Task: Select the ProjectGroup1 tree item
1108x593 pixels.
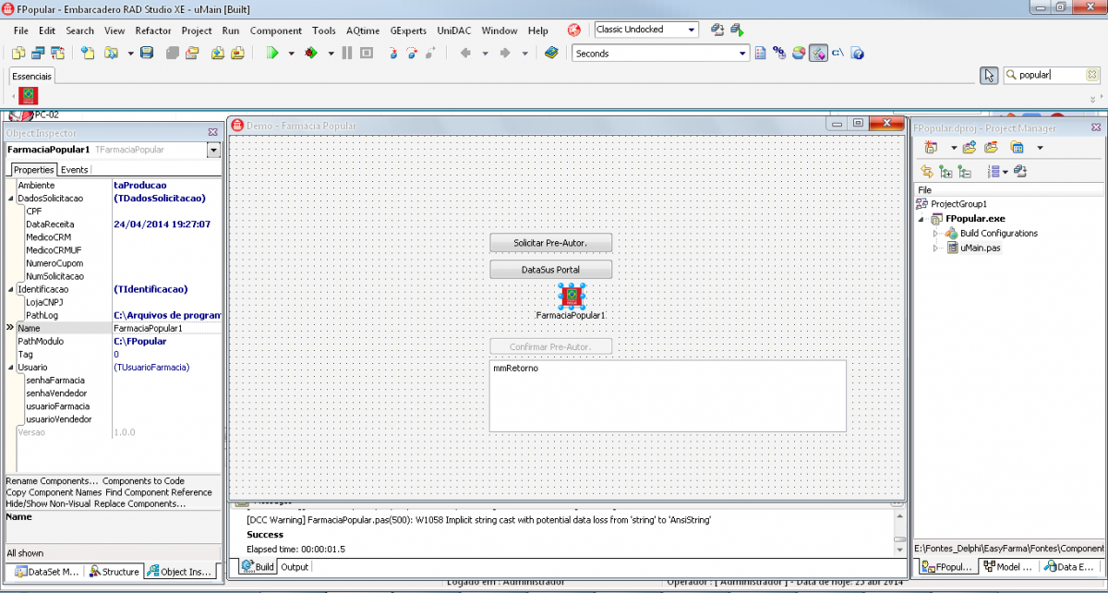Action: [958, 204]
